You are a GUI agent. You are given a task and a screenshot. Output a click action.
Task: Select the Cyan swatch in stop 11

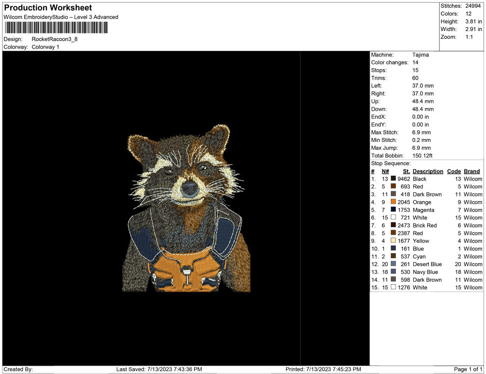click(x=393, y=256)
